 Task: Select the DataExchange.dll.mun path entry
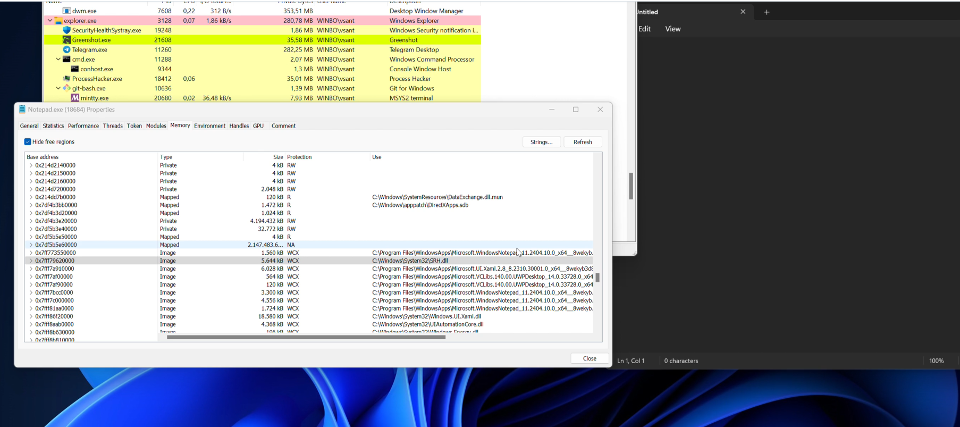pos(437,197)
